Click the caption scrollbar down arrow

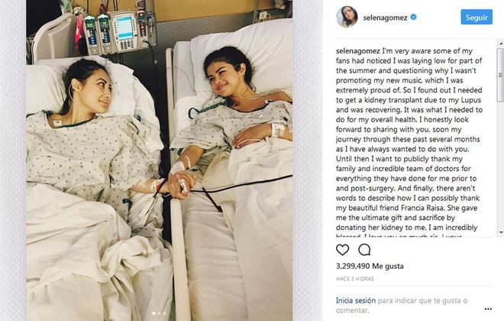coord(501,232)
